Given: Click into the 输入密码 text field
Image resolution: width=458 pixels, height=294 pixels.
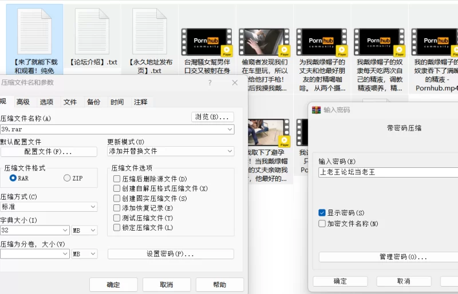Looking at the screenshot, I should [x=388, y=172].
